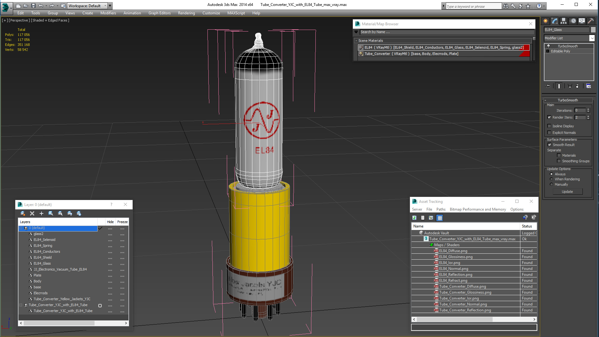Collapse the TurboSmooth rollout

point(545,100)
